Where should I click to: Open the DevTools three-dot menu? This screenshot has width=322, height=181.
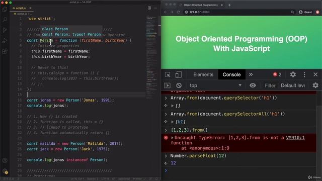point(304,74)
